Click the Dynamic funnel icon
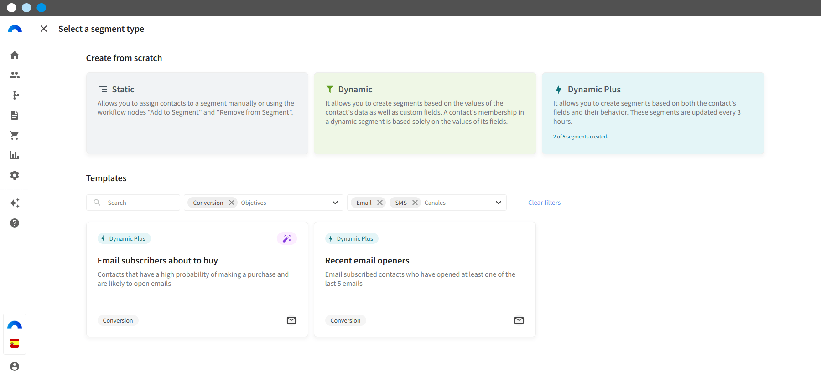821x380 pixels. point(330,89)
